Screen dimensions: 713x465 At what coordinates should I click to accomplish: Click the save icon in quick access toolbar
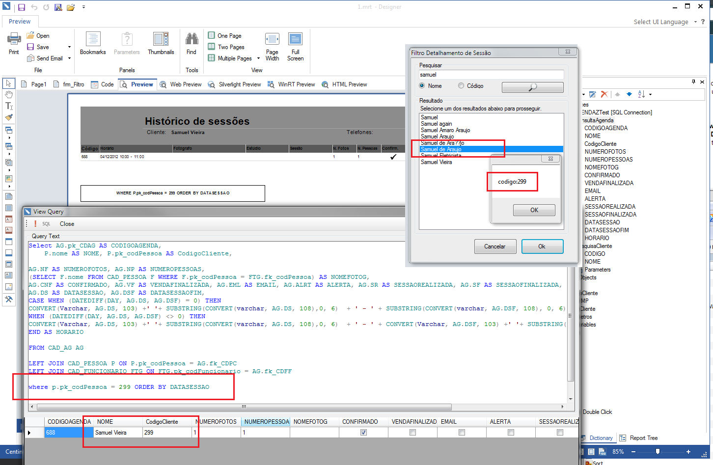[22, 7]
